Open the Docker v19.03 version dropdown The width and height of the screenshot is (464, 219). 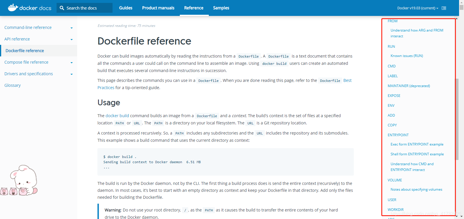point(418,8)
